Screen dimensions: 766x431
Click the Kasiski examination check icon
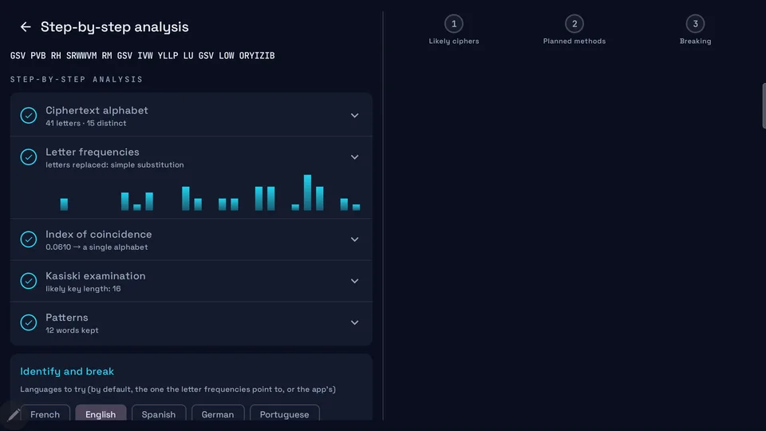[29, 281]
